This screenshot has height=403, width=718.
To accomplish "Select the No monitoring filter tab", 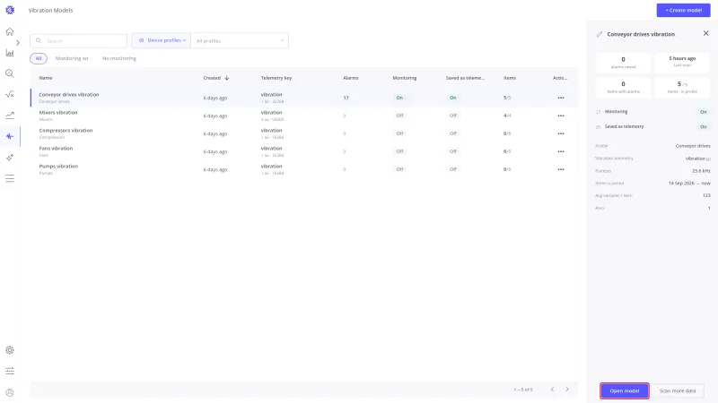I will (x=119, y=58).
